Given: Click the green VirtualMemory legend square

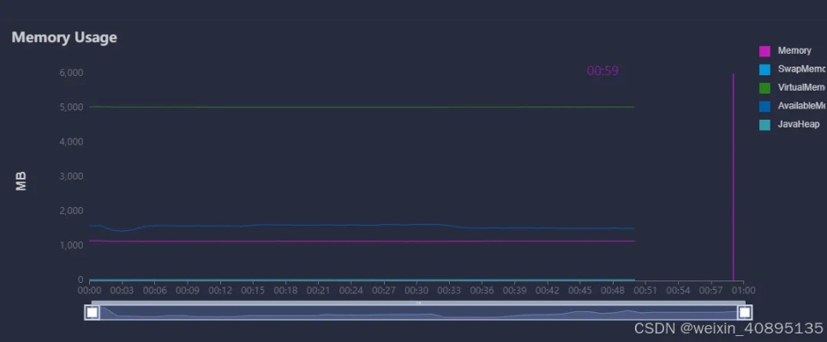Looking at the screenshot, I should pyautogui.click(x=765, y=88).
